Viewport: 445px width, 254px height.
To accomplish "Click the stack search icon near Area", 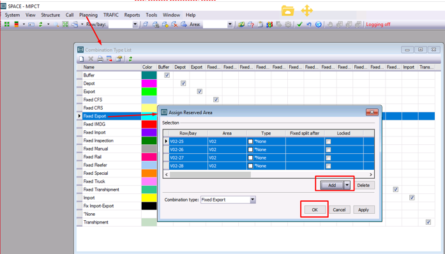I will pyautogui.click(x=156, y=24).
